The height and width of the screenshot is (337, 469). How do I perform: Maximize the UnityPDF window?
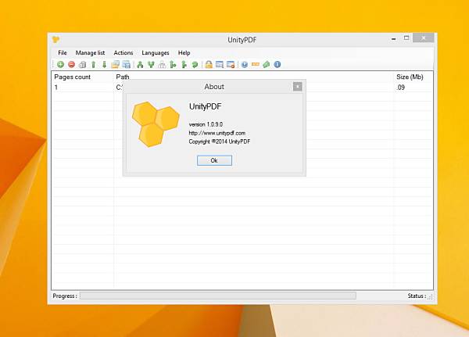[406, 38]
